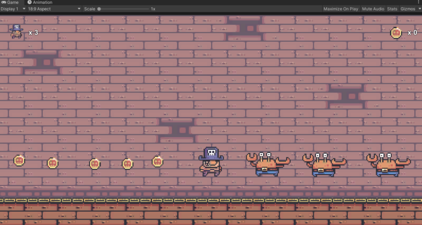
Task: Click the 'x 0' coin count text
Action: (x=412, y=32)
